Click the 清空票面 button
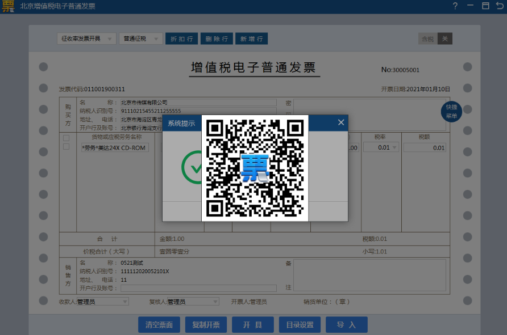507x335 pixels. tap(159, 325)
